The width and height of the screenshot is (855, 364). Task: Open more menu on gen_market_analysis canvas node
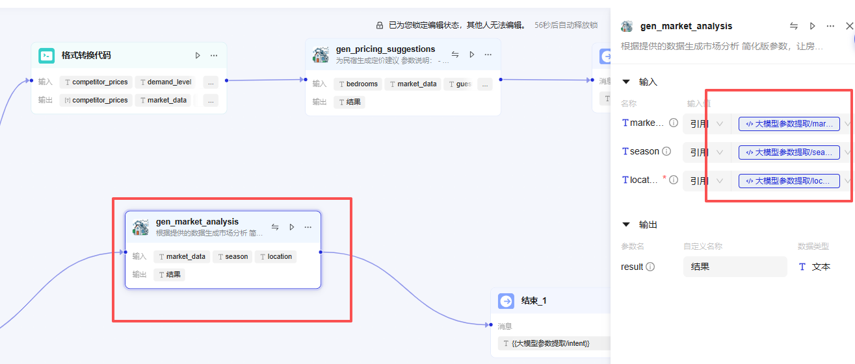coord(308,227)
